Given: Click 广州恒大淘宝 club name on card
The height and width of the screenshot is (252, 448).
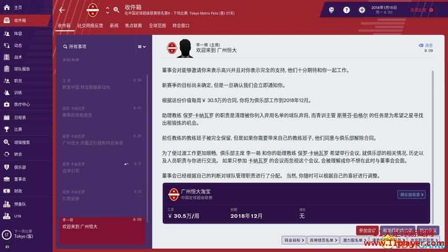Looking at the screenshot, I should (195, 192).
